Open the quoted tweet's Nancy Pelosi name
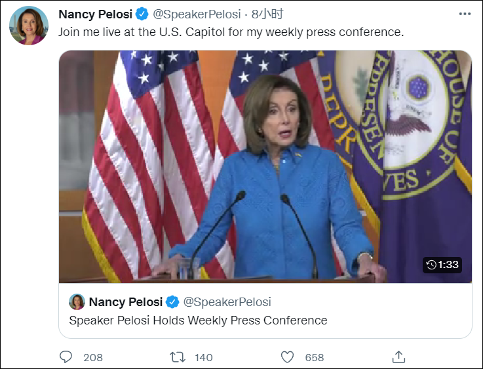The height and width of the screenshot is (369, 483). point(125,302)
